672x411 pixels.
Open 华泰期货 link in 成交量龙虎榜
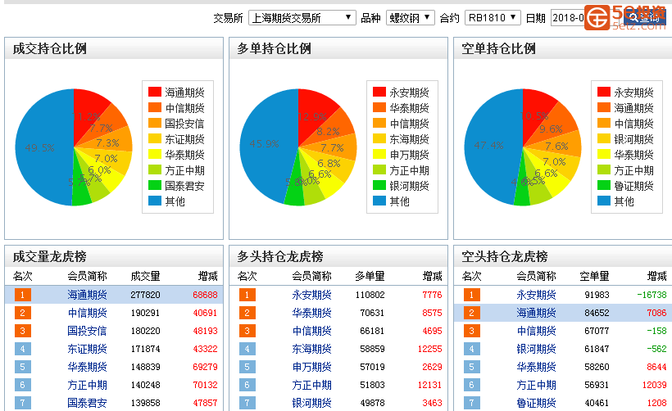point(87,367)
